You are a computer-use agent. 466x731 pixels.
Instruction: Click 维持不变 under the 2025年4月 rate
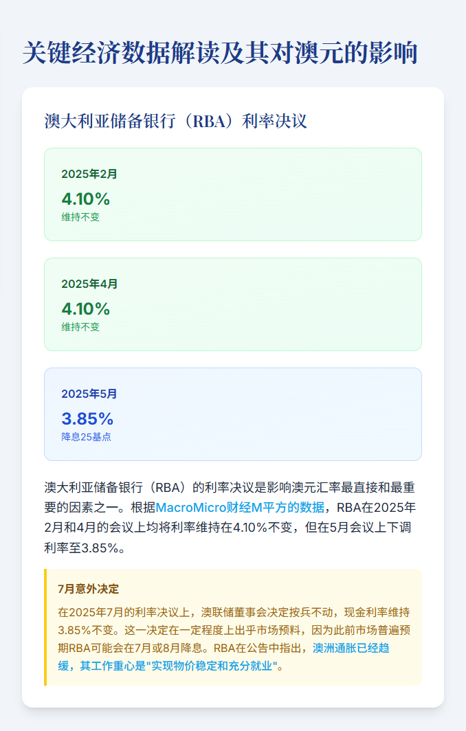click(80, 327)
